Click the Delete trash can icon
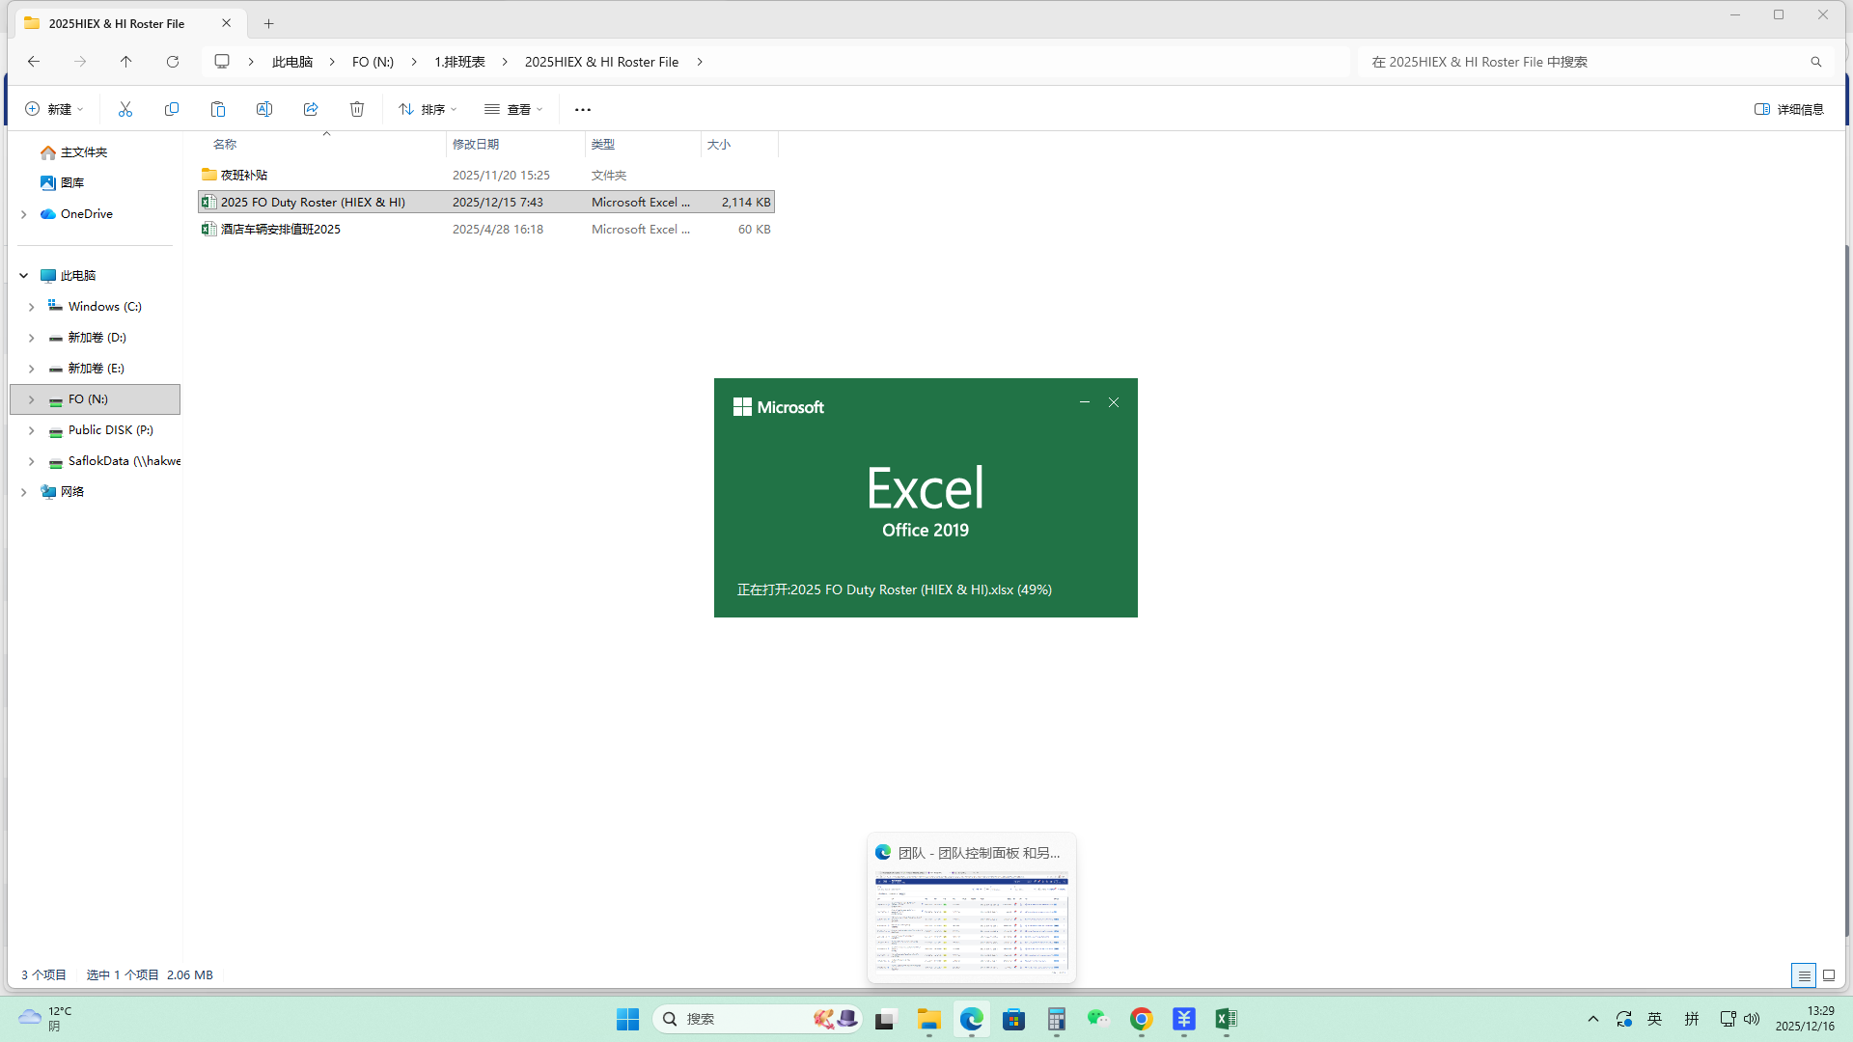Screen dimensions: 1853x1042 pos(357,109)
